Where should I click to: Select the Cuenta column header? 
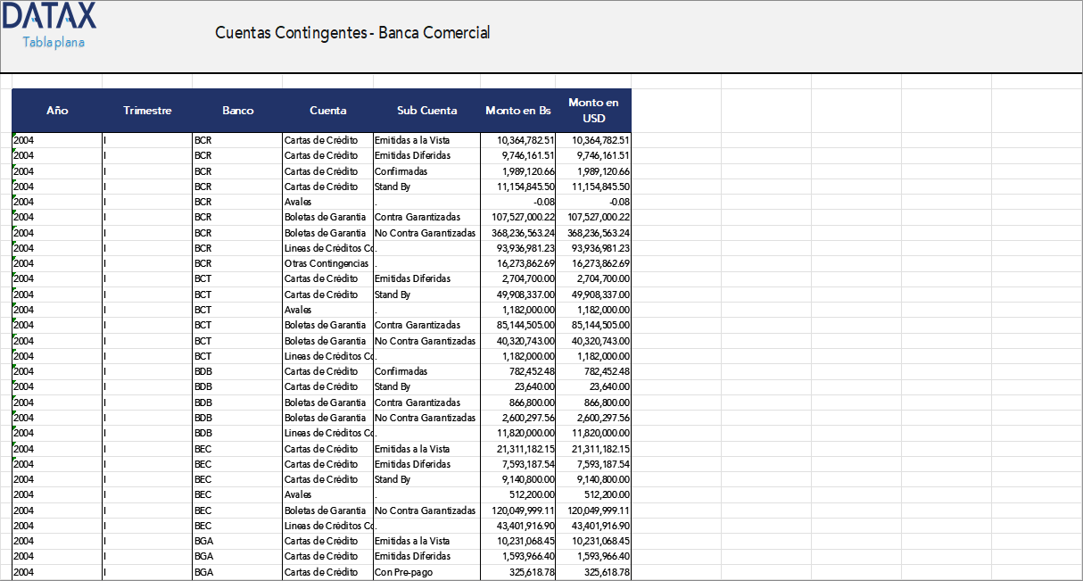click(x=328, y=111)
